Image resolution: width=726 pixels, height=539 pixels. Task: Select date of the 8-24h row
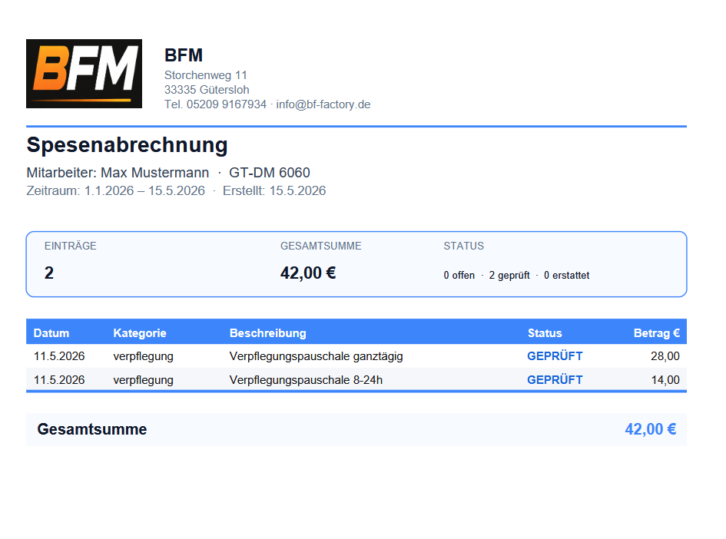(x=59, y=380)
